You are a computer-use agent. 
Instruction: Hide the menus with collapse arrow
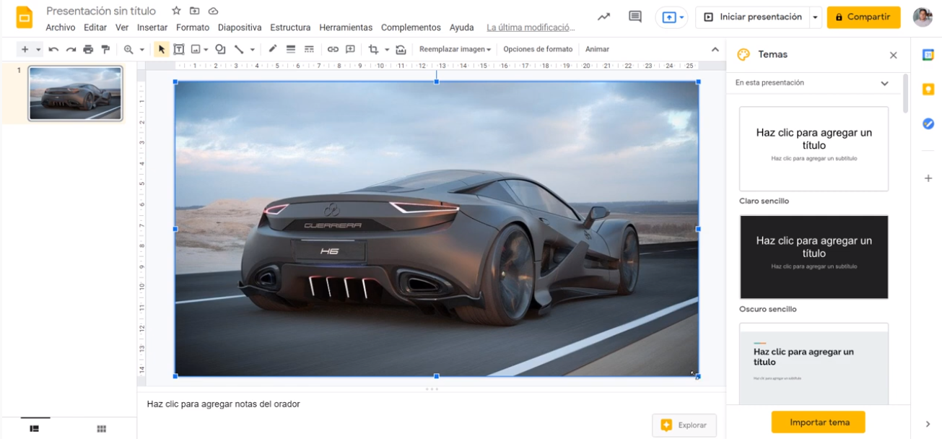pyautogui.click(x=715, y=49)
